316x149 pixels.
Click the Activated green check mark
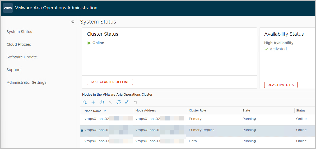pyautogui.click(x=266, y=49)
